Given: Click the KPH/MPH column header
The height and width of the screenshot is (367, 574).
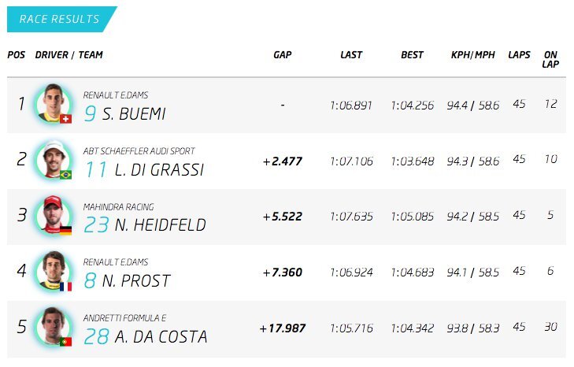Looking at the screenshot, I should pyautogui.click(x=472, y=55).
